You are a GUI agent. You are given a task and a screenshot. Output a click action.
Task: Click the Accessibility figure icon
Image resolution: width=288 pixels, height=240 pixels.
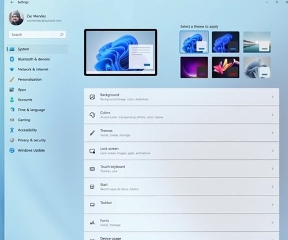click(12, 130)
